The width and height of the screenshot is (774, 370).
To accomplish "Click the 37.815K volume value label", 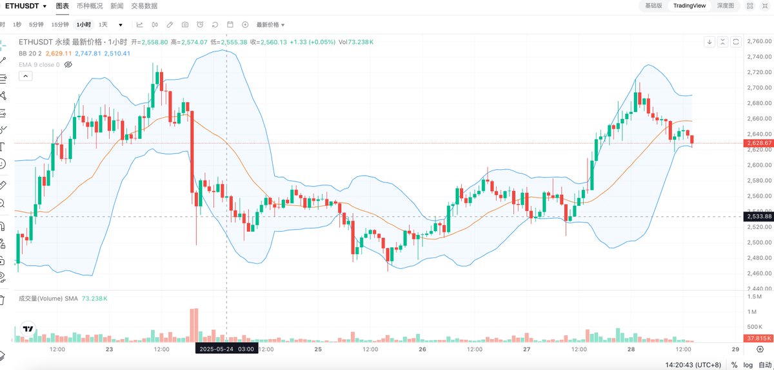I will pos(759,338).
